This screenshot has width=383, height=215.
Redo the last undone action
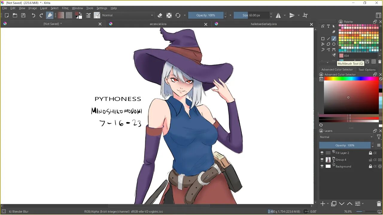click(42, 15)
